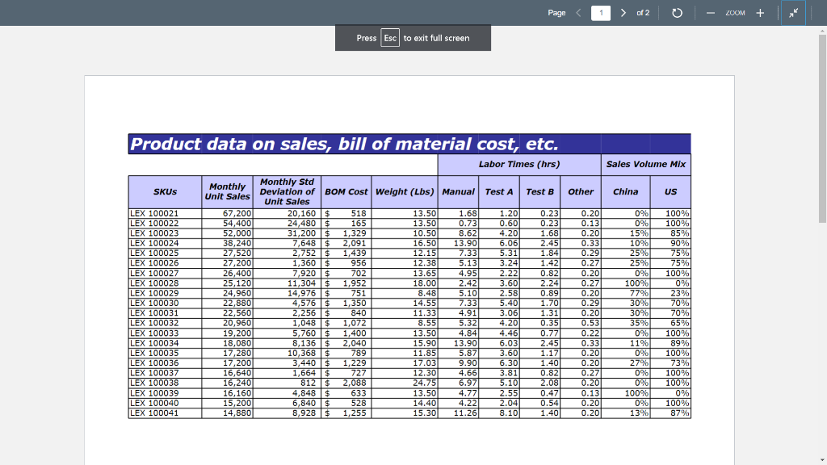Screen dimensions: 827x465
Task: Advance to the next page arrow
Action: [x=623, y=13]
